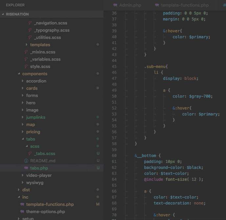Screen dimensions: 226x220
Task: Open _navigation.scss file
Action: (x=51, y=23)
